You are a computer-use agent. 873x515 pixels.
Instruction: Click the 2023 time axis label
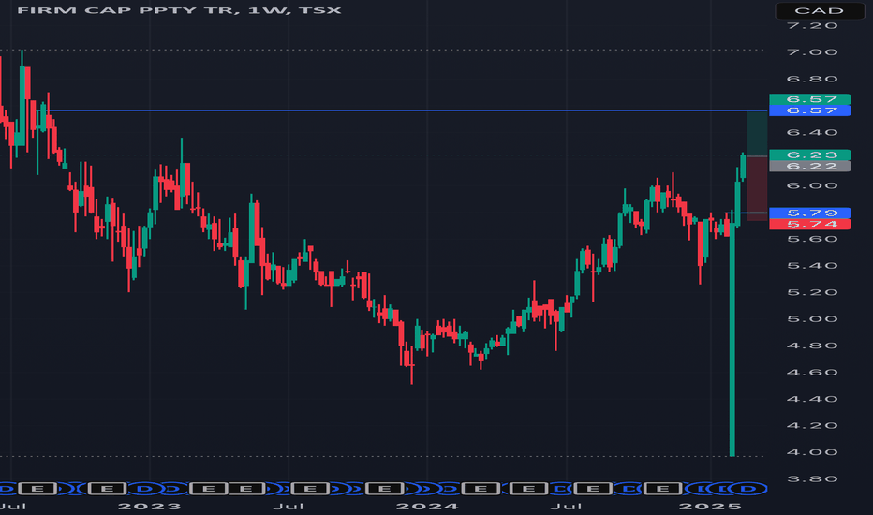[x=149, y=506]
